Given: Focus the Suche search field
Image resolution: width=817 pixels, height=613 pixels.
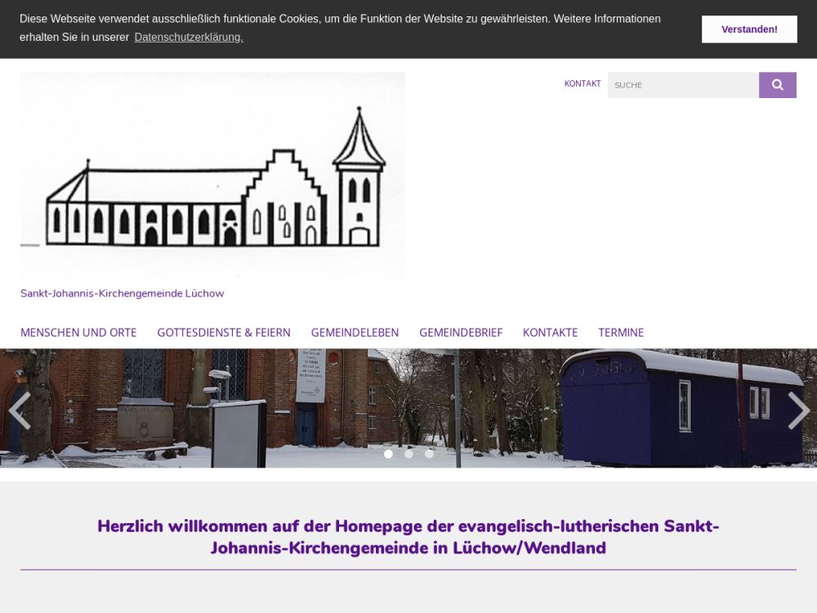Looking at the screenshot, I should click(682, 85).
